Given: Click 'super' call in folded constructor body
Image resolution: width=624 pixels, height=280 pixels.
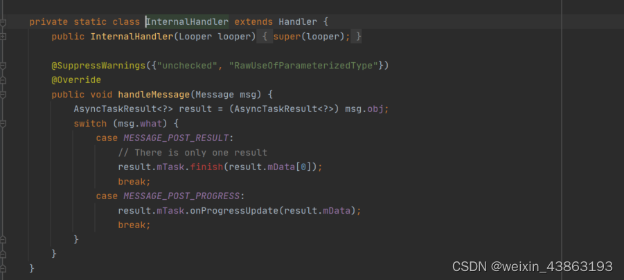Looking at the screenshot, I should coord(287,37).
